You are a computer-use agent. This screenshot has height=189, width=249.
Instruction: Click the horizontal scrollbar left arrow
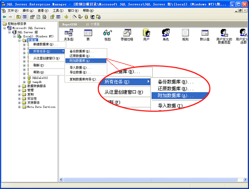(x=61, y=179)
